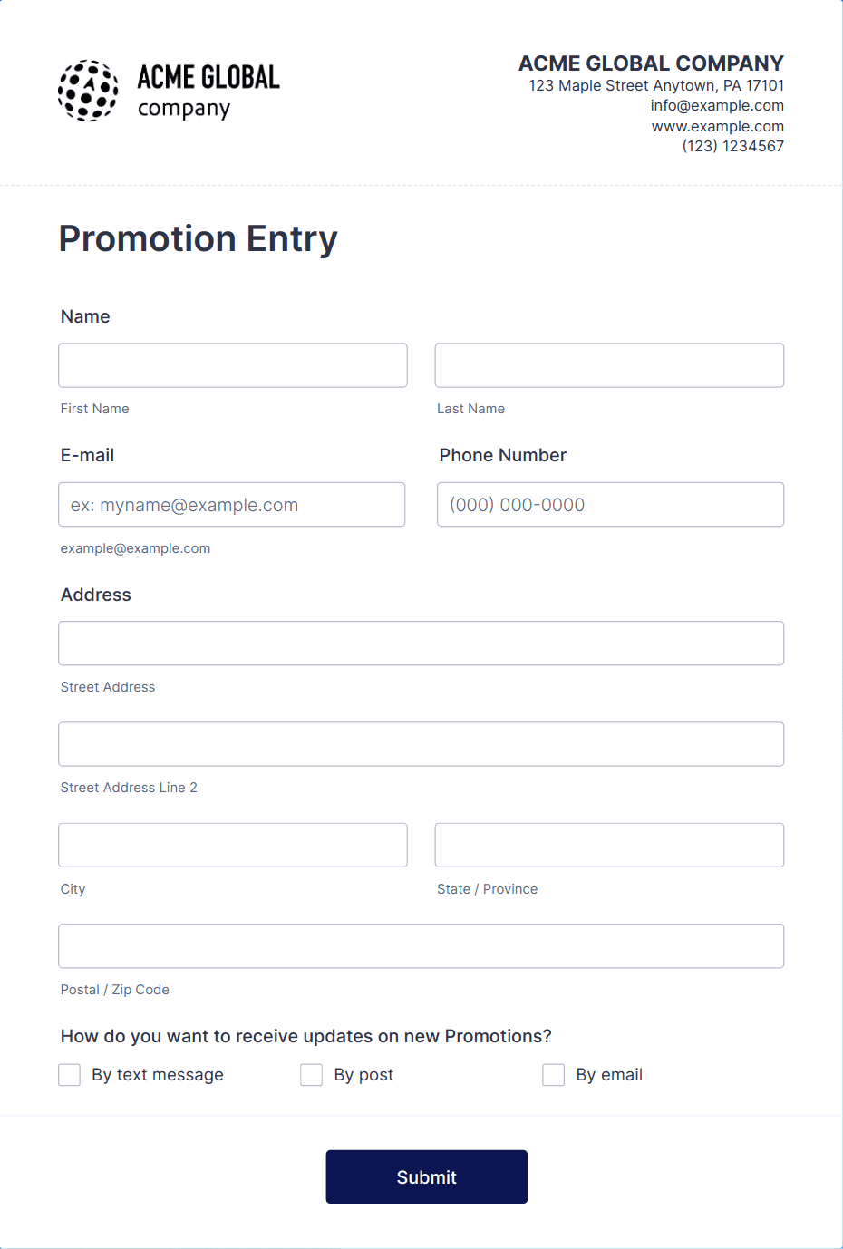Check the By email option
Screen dimensions: 843x1249
click(554, 1075)
